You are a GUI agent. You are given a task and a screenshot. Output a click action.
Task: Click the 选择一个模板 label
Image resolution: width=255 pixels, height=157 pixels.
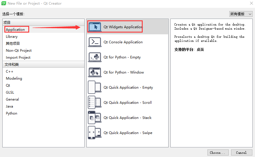click(x=13, y=14)
